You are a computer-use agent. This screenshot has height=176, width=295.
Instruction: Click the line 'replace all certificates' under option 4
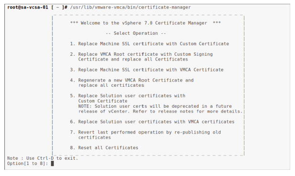click(111, 85)
